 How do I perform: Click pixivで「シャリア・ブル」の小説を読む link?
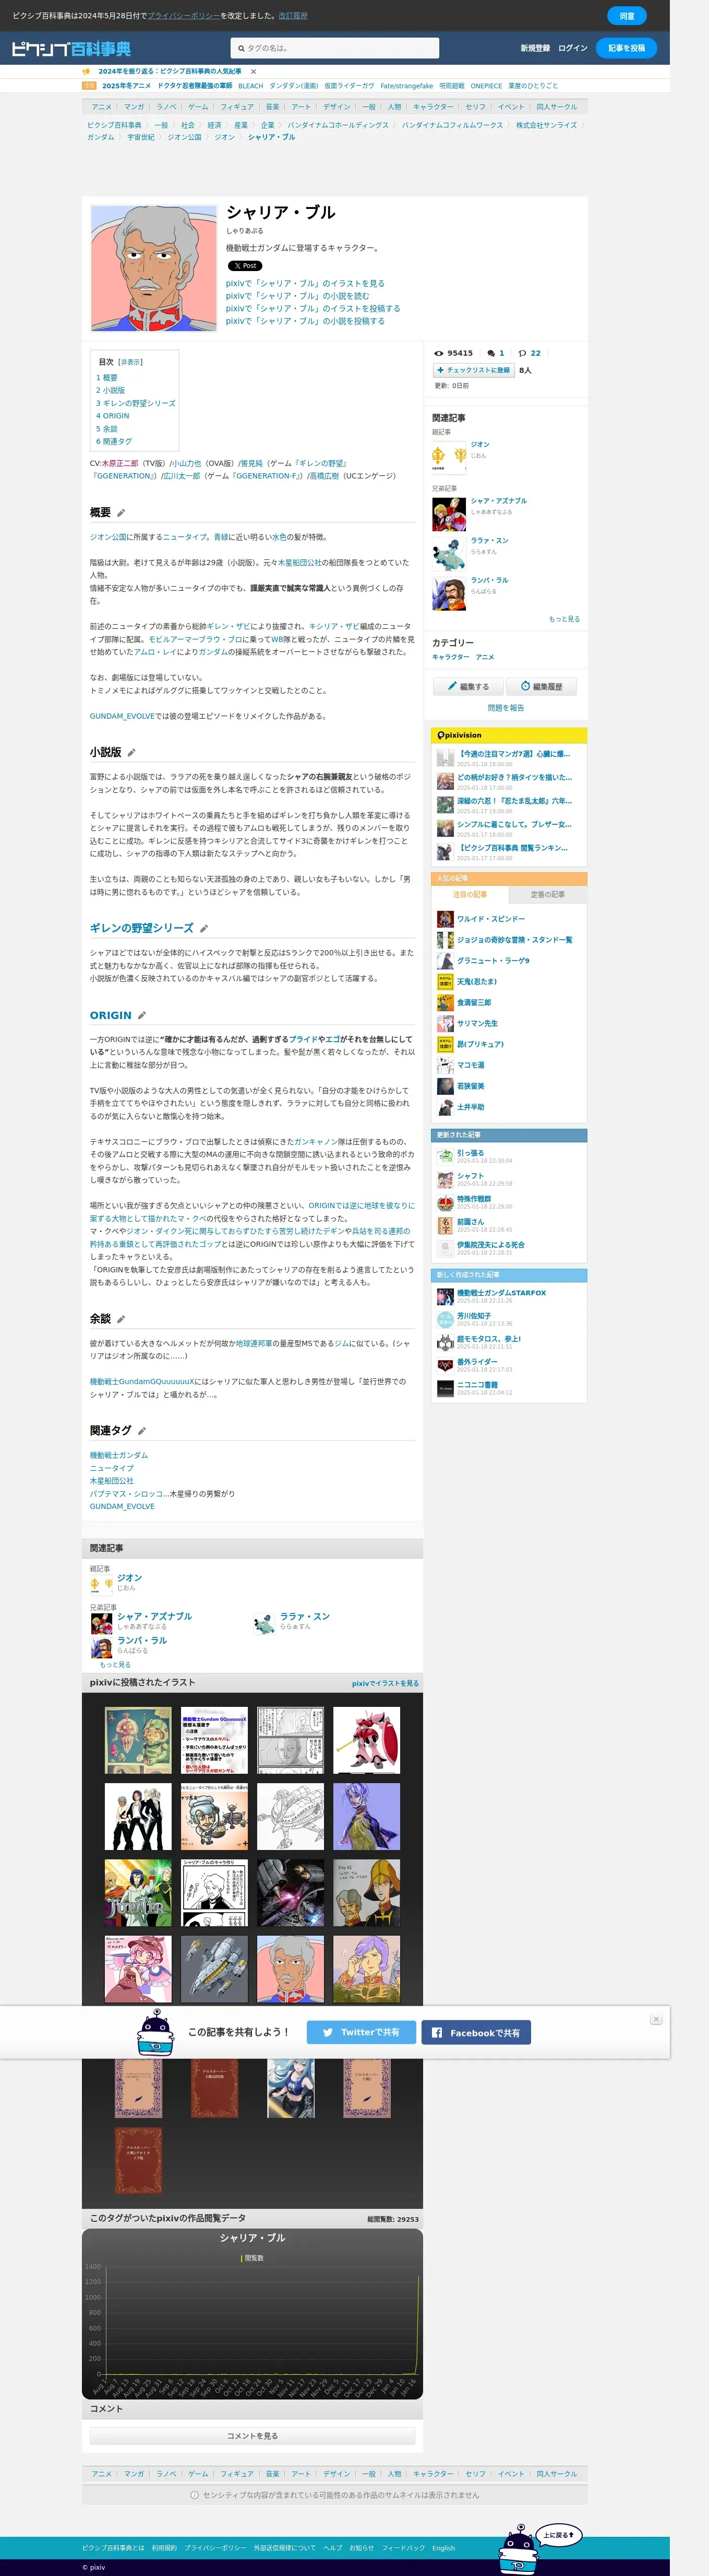coord(297,296)
